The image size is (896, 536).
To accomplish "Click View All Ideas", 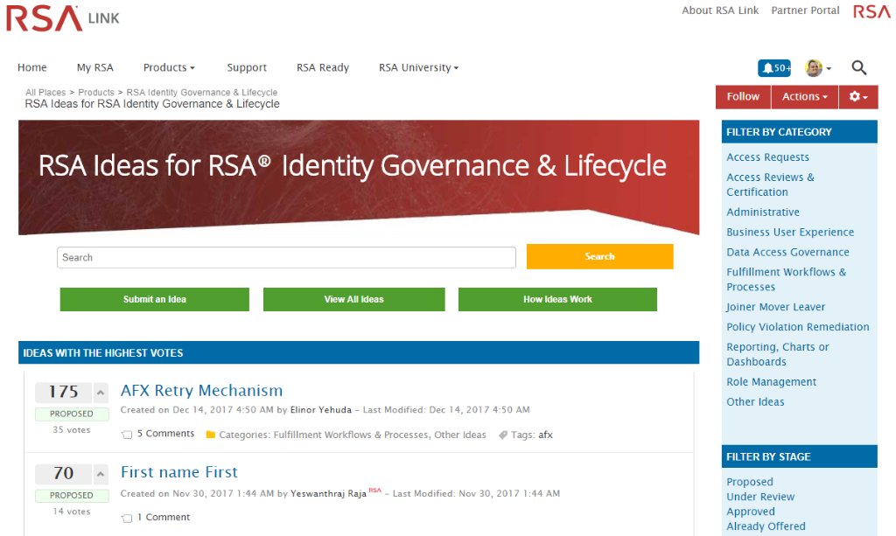I will [353, 299].
